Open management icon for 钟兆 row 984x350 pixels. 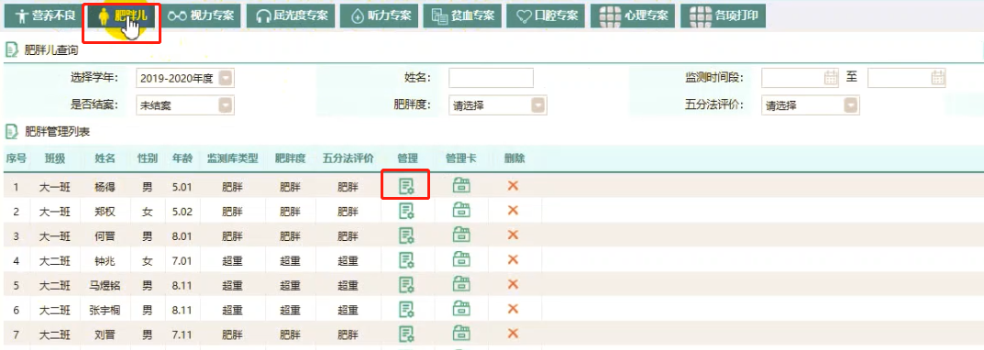[406, 259]
